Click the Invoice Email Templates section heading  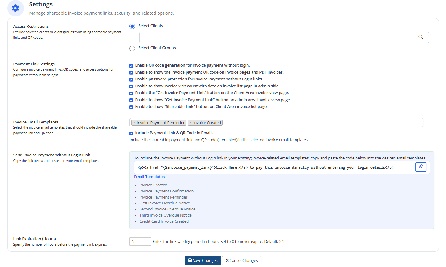36,122
